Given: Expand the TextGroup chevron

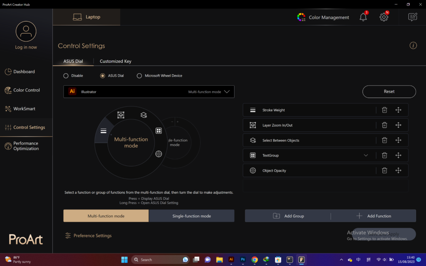Looking at the screenshot, I should pos(366,155).
